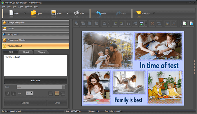This screenshot has height=114, width=197.
Task: Select the 'Family is best' collage caption
Action: coord(129,100)
